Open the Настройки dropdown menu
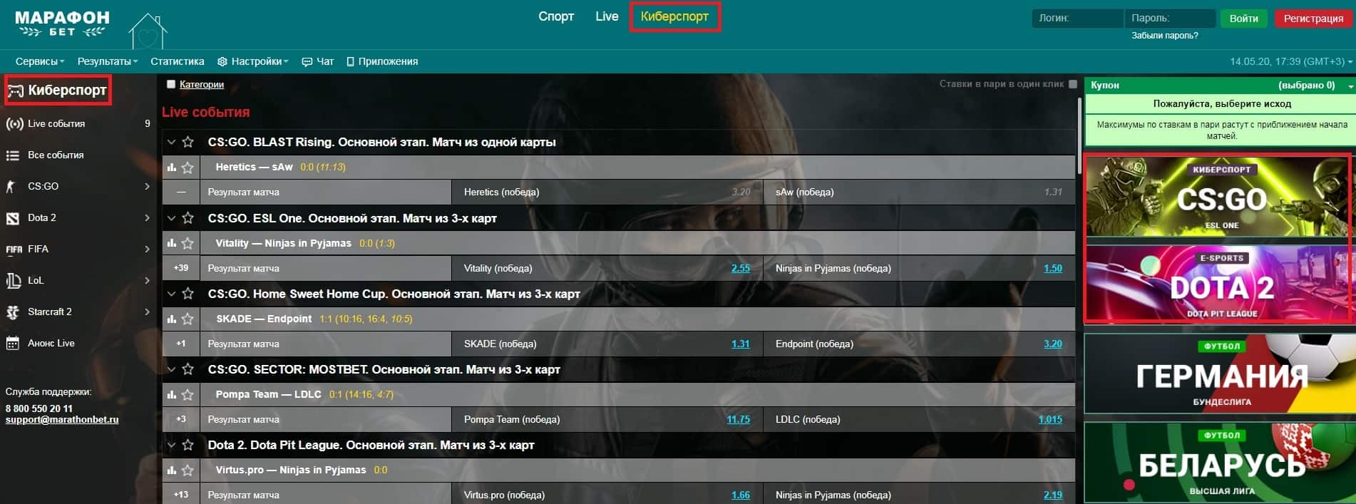Image resolution: width=1356 pixels, height=504 pixels. 253,61
